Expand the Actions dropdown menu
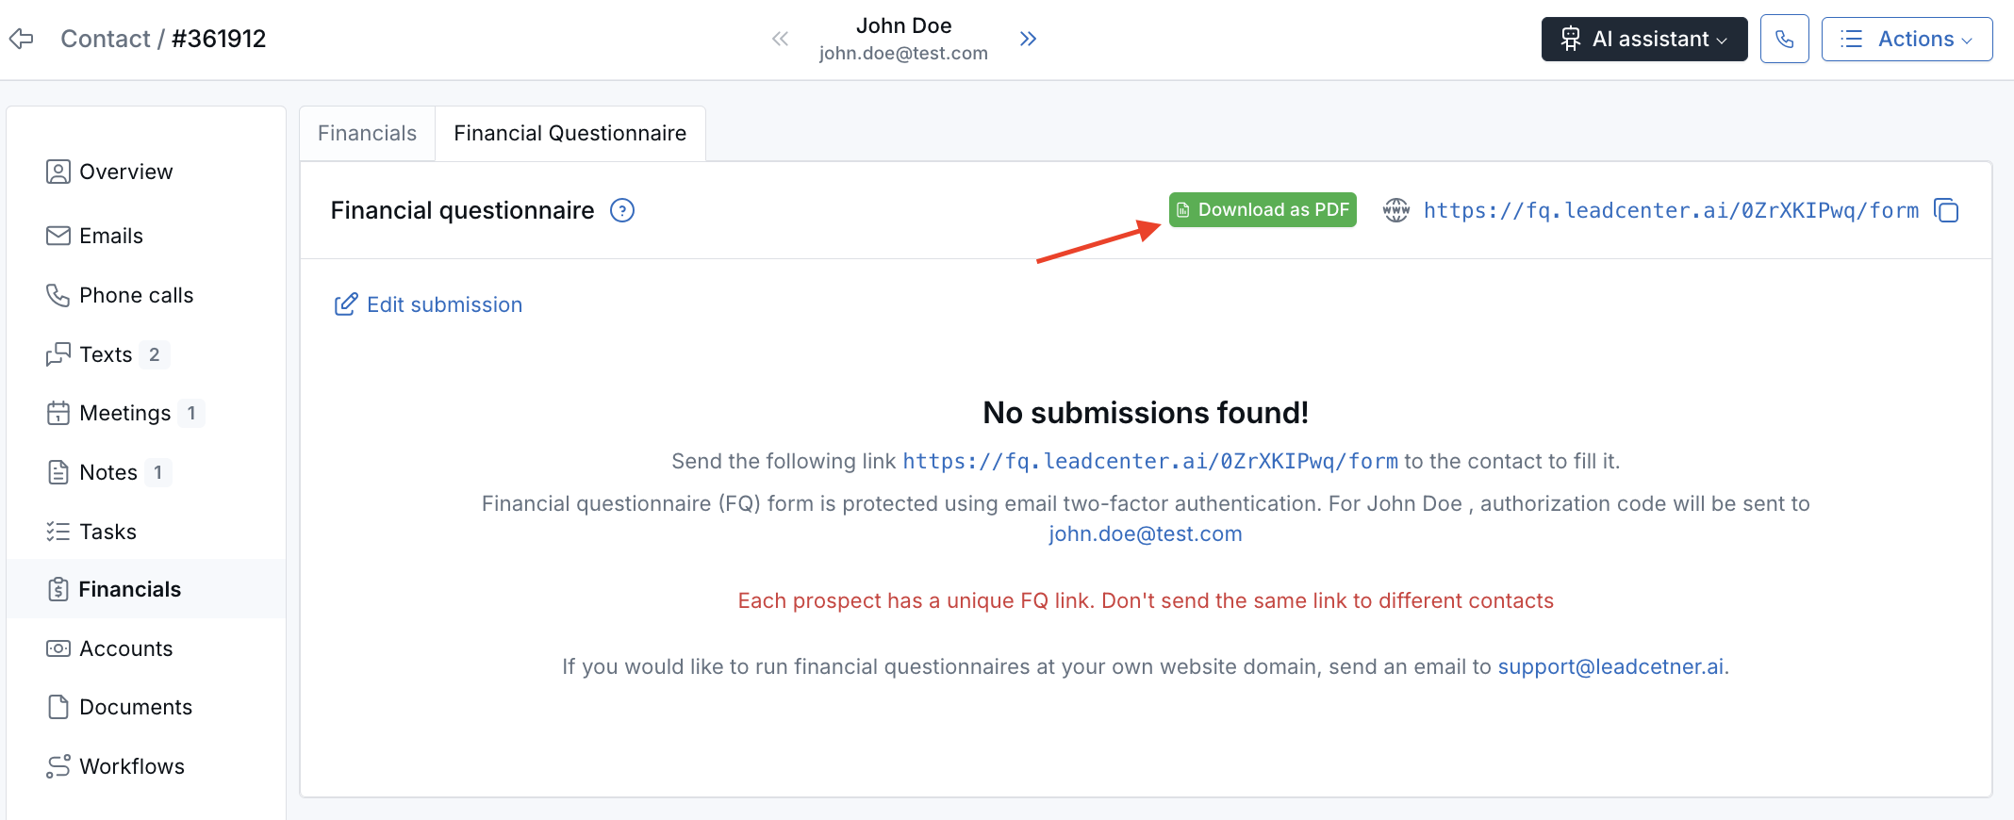2014x820 pixels. (x=1907, y=39)
